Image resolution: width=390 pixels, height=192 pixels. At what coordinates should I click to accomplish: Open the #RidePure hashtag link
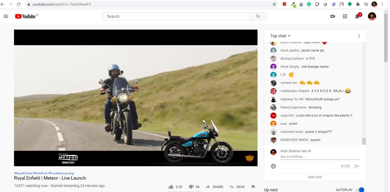pyautogui.click(x=40, y=174)
